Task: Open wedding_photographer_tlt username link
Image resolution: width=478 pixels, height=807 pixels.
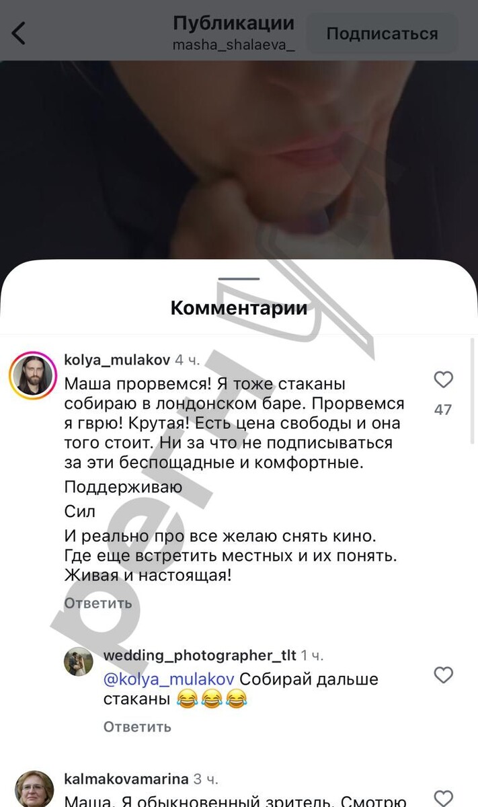Action: (200, 655)
